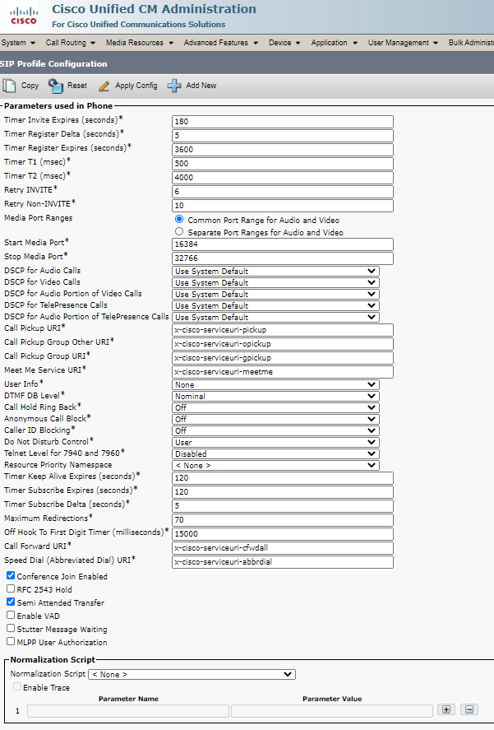Click the Timer Invite Expires input field

tap(282, 122)
